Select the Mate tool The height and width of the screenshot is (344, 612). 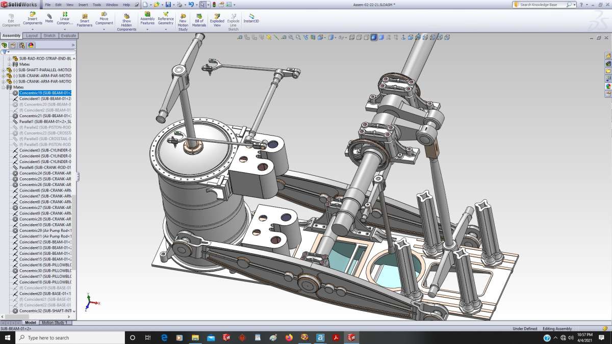(49, 18)
